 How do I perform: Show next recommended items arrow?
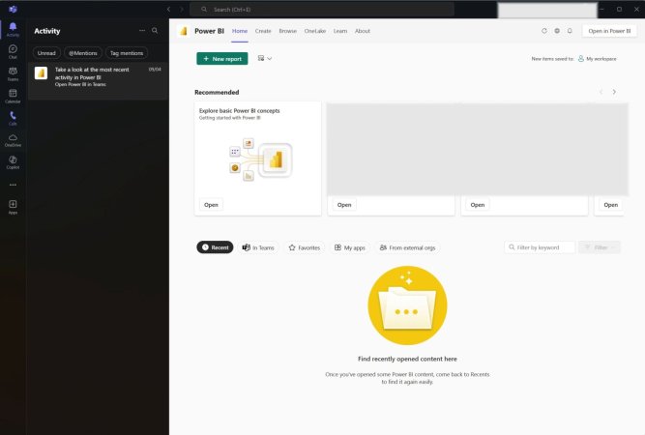point(614,92)
